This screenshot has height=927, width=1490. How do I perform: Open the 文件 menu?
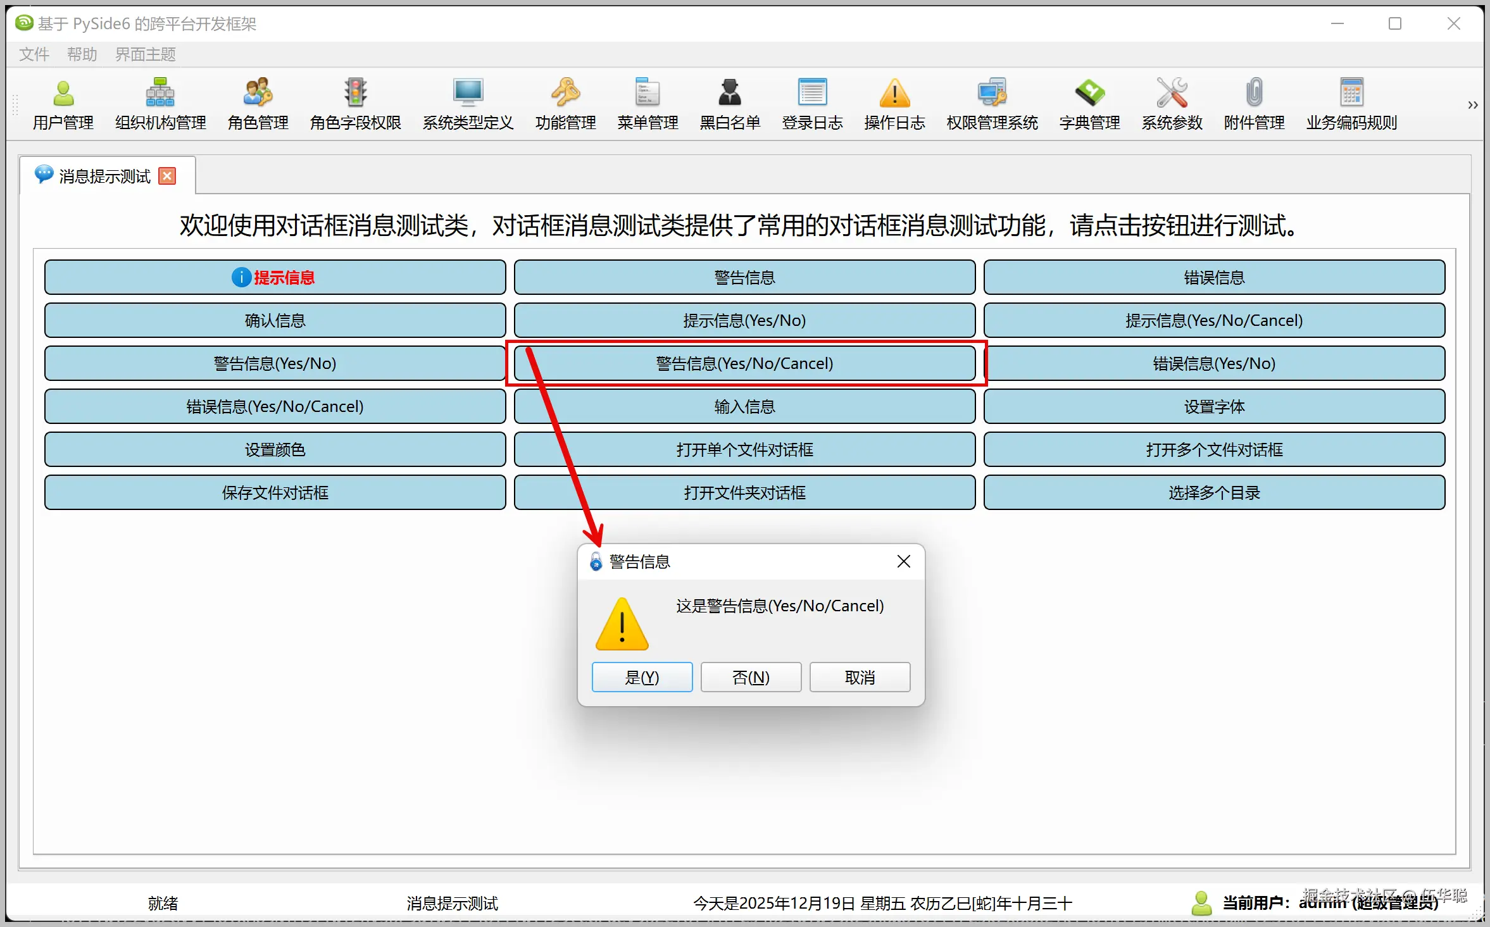tap(34, 54)
